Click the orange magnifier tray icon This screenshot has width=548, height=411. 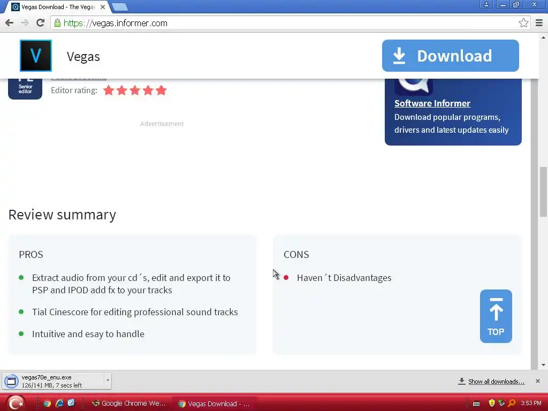(x=512, y=403)
